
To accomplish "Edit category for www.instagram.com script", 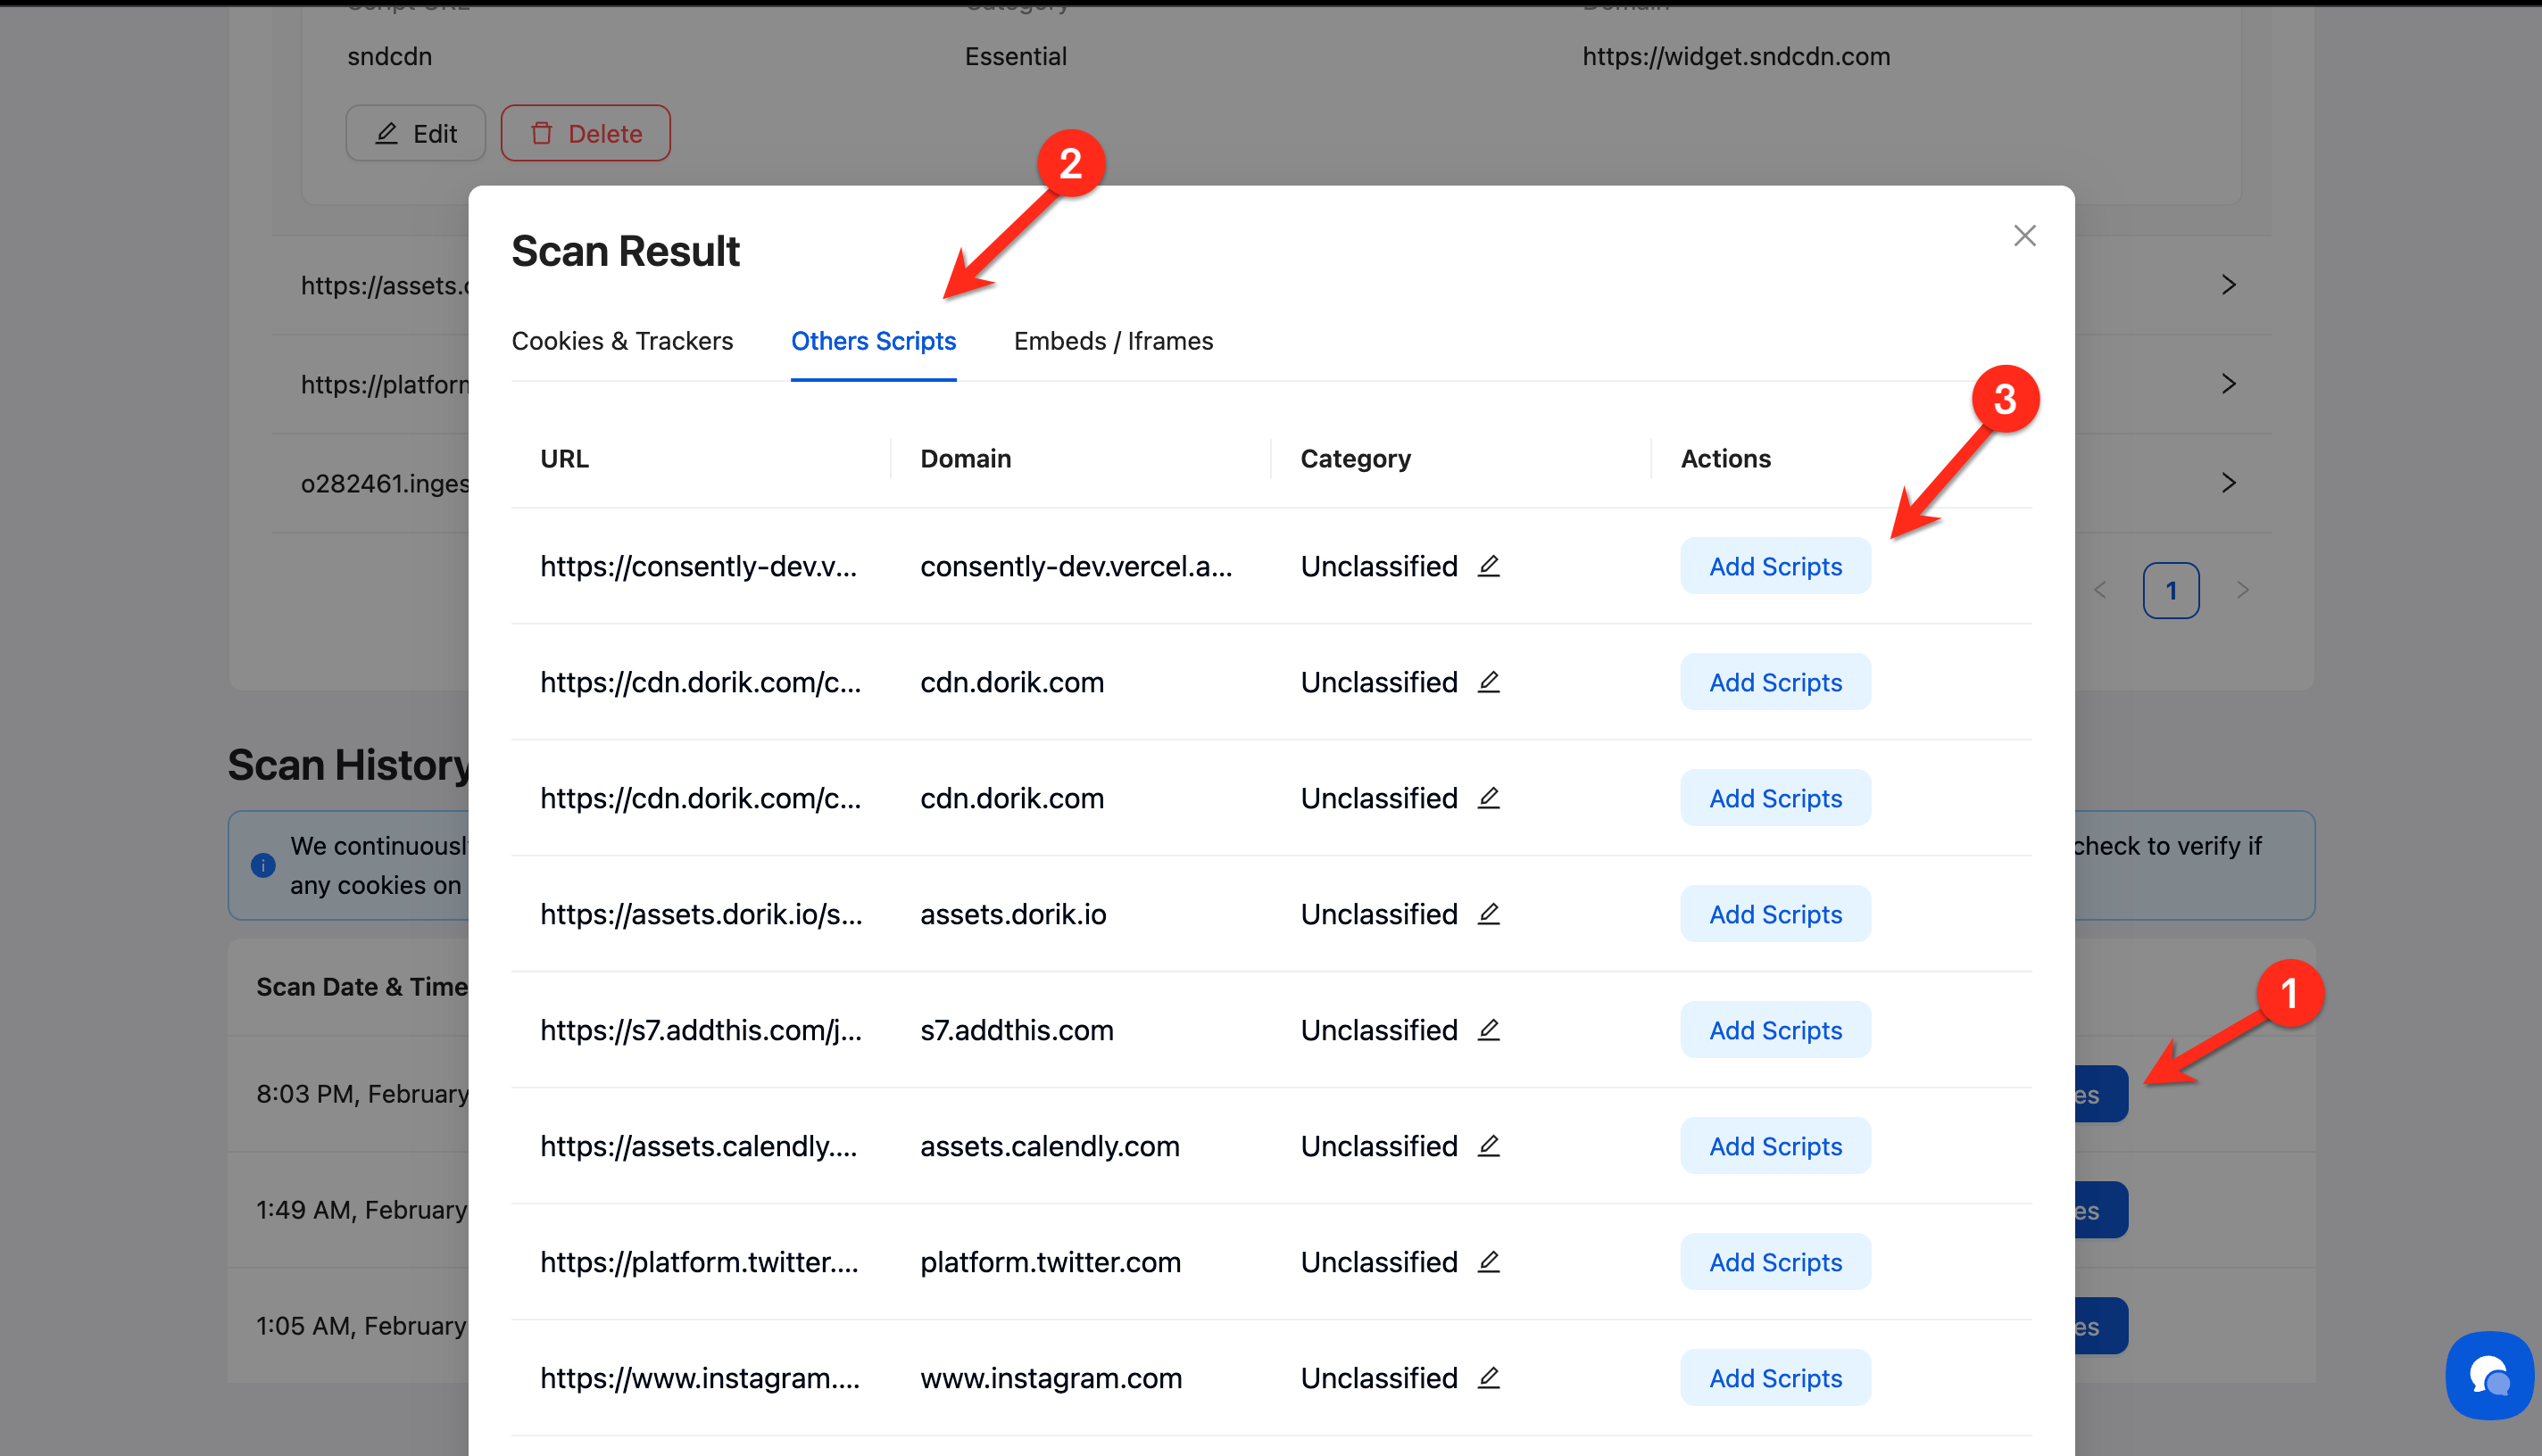I will tap(1489, 1378).
